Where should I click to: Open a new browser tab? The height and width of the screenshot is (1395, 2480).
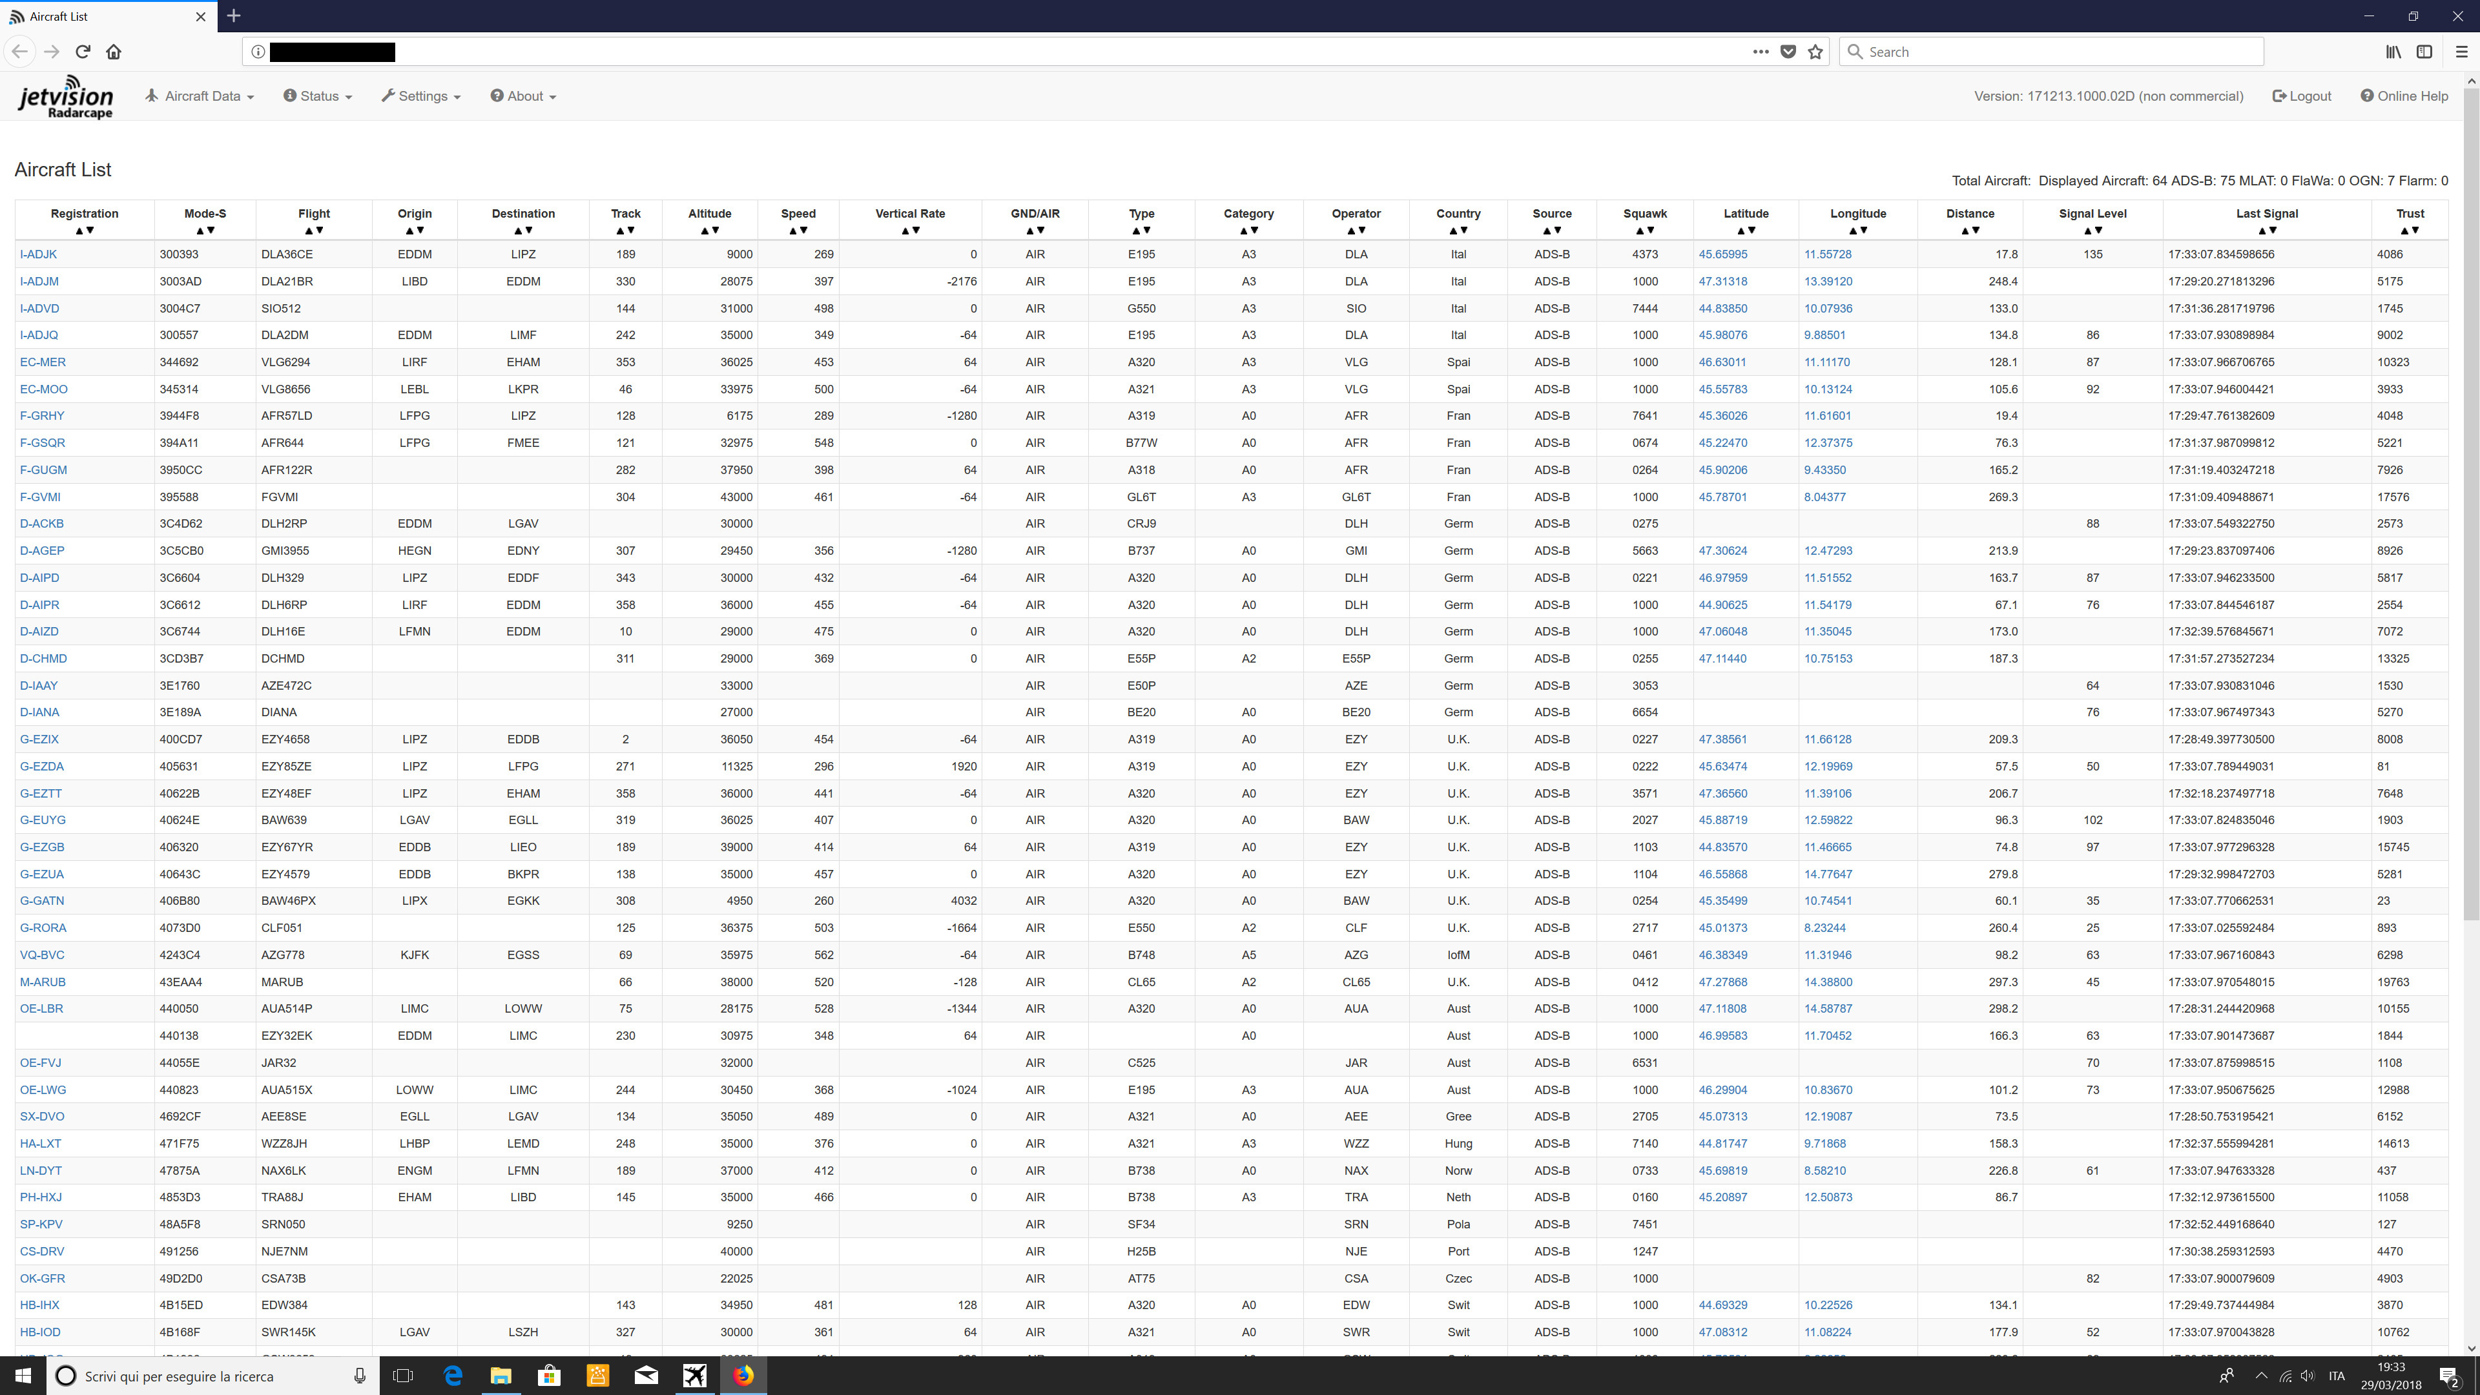(x=234, y=15)
